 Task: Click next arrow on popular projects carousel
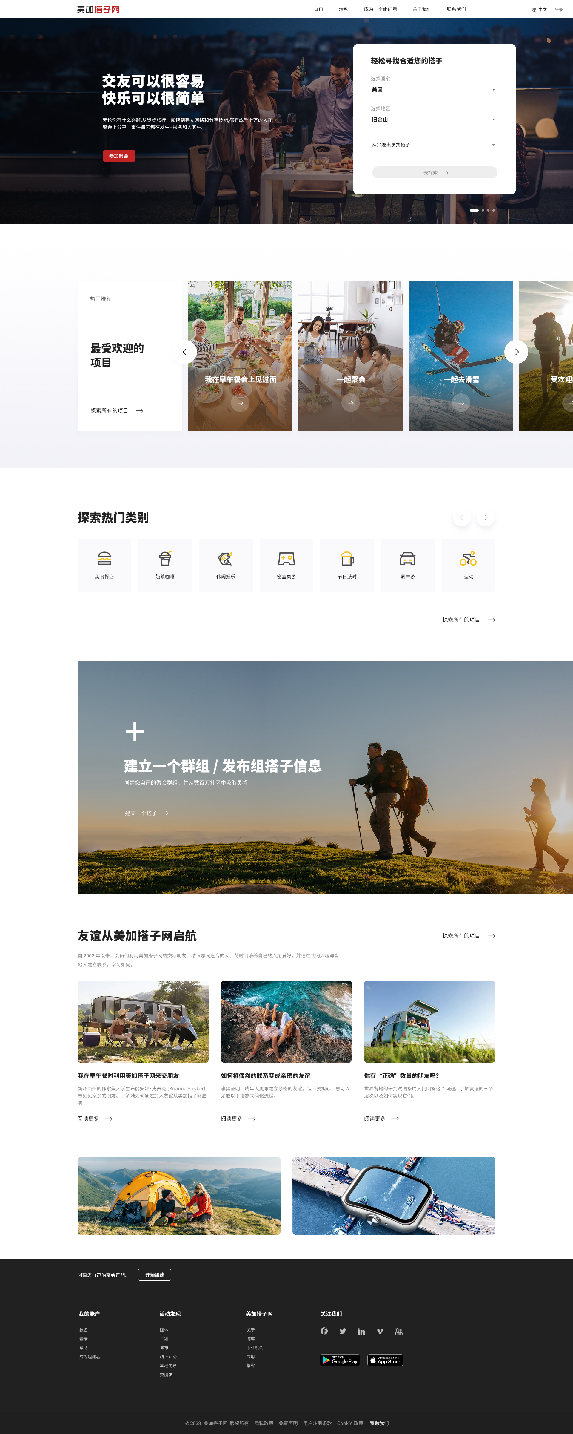tap(516, 352)
